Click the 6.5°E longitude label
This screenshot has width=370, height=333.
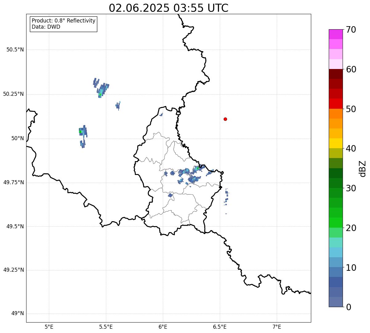coord(220,327)
